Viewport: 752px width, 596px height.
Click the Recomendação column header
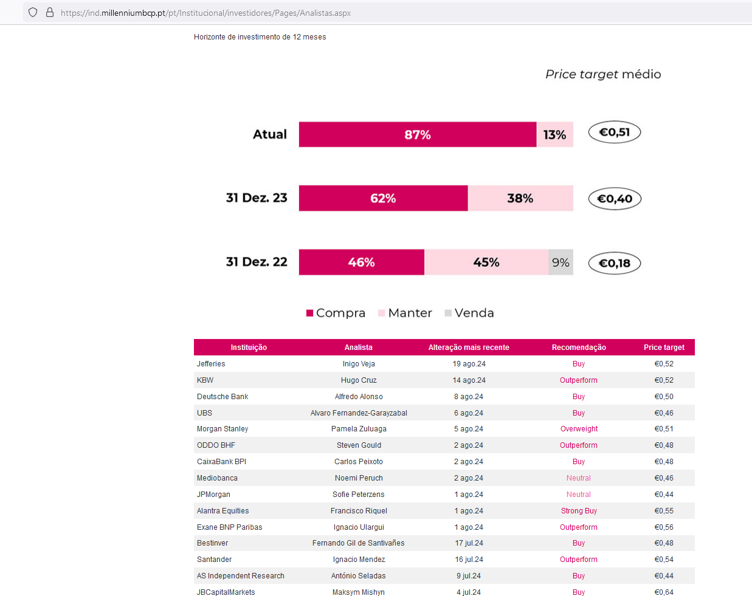[579, 348]
